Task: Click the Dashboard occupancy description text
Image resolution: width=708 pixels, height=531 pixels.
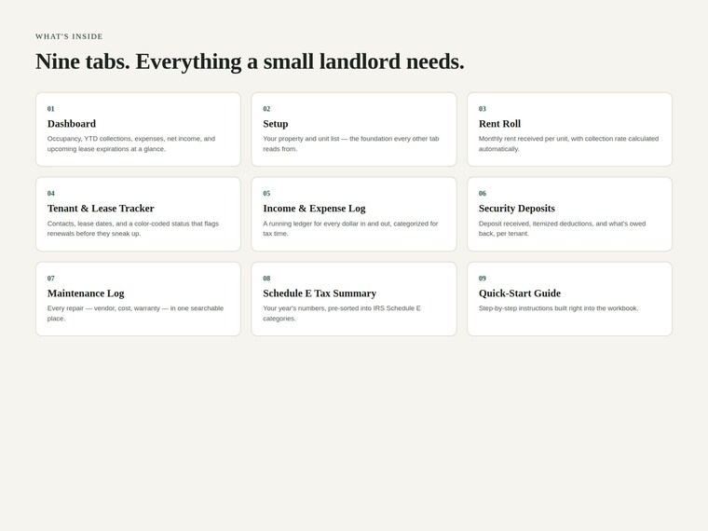Action: (131, 143)
